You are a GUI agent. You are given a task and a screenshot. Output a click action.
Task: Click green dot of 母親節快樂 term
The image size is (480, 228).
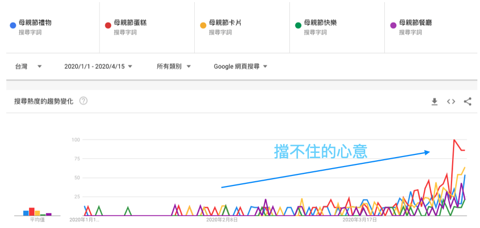(x=298, y=25)
